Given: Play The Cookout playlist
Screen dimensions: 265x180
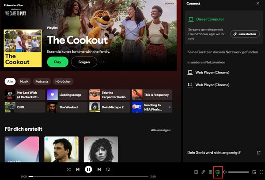Looking at the screenshot, I should pyautogui.click(x=57, y=62).
